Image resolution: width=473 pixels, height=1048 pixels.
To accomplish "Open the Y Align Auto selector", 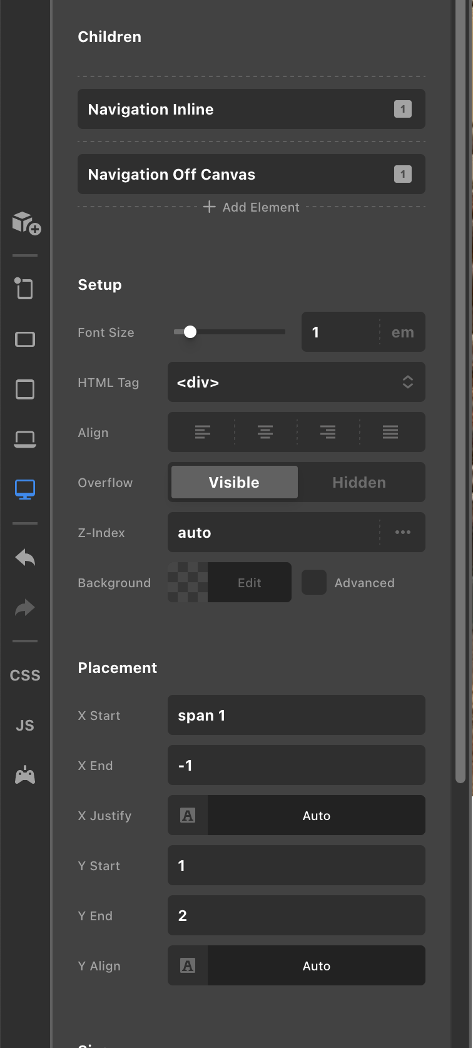I will coord(316,965).
